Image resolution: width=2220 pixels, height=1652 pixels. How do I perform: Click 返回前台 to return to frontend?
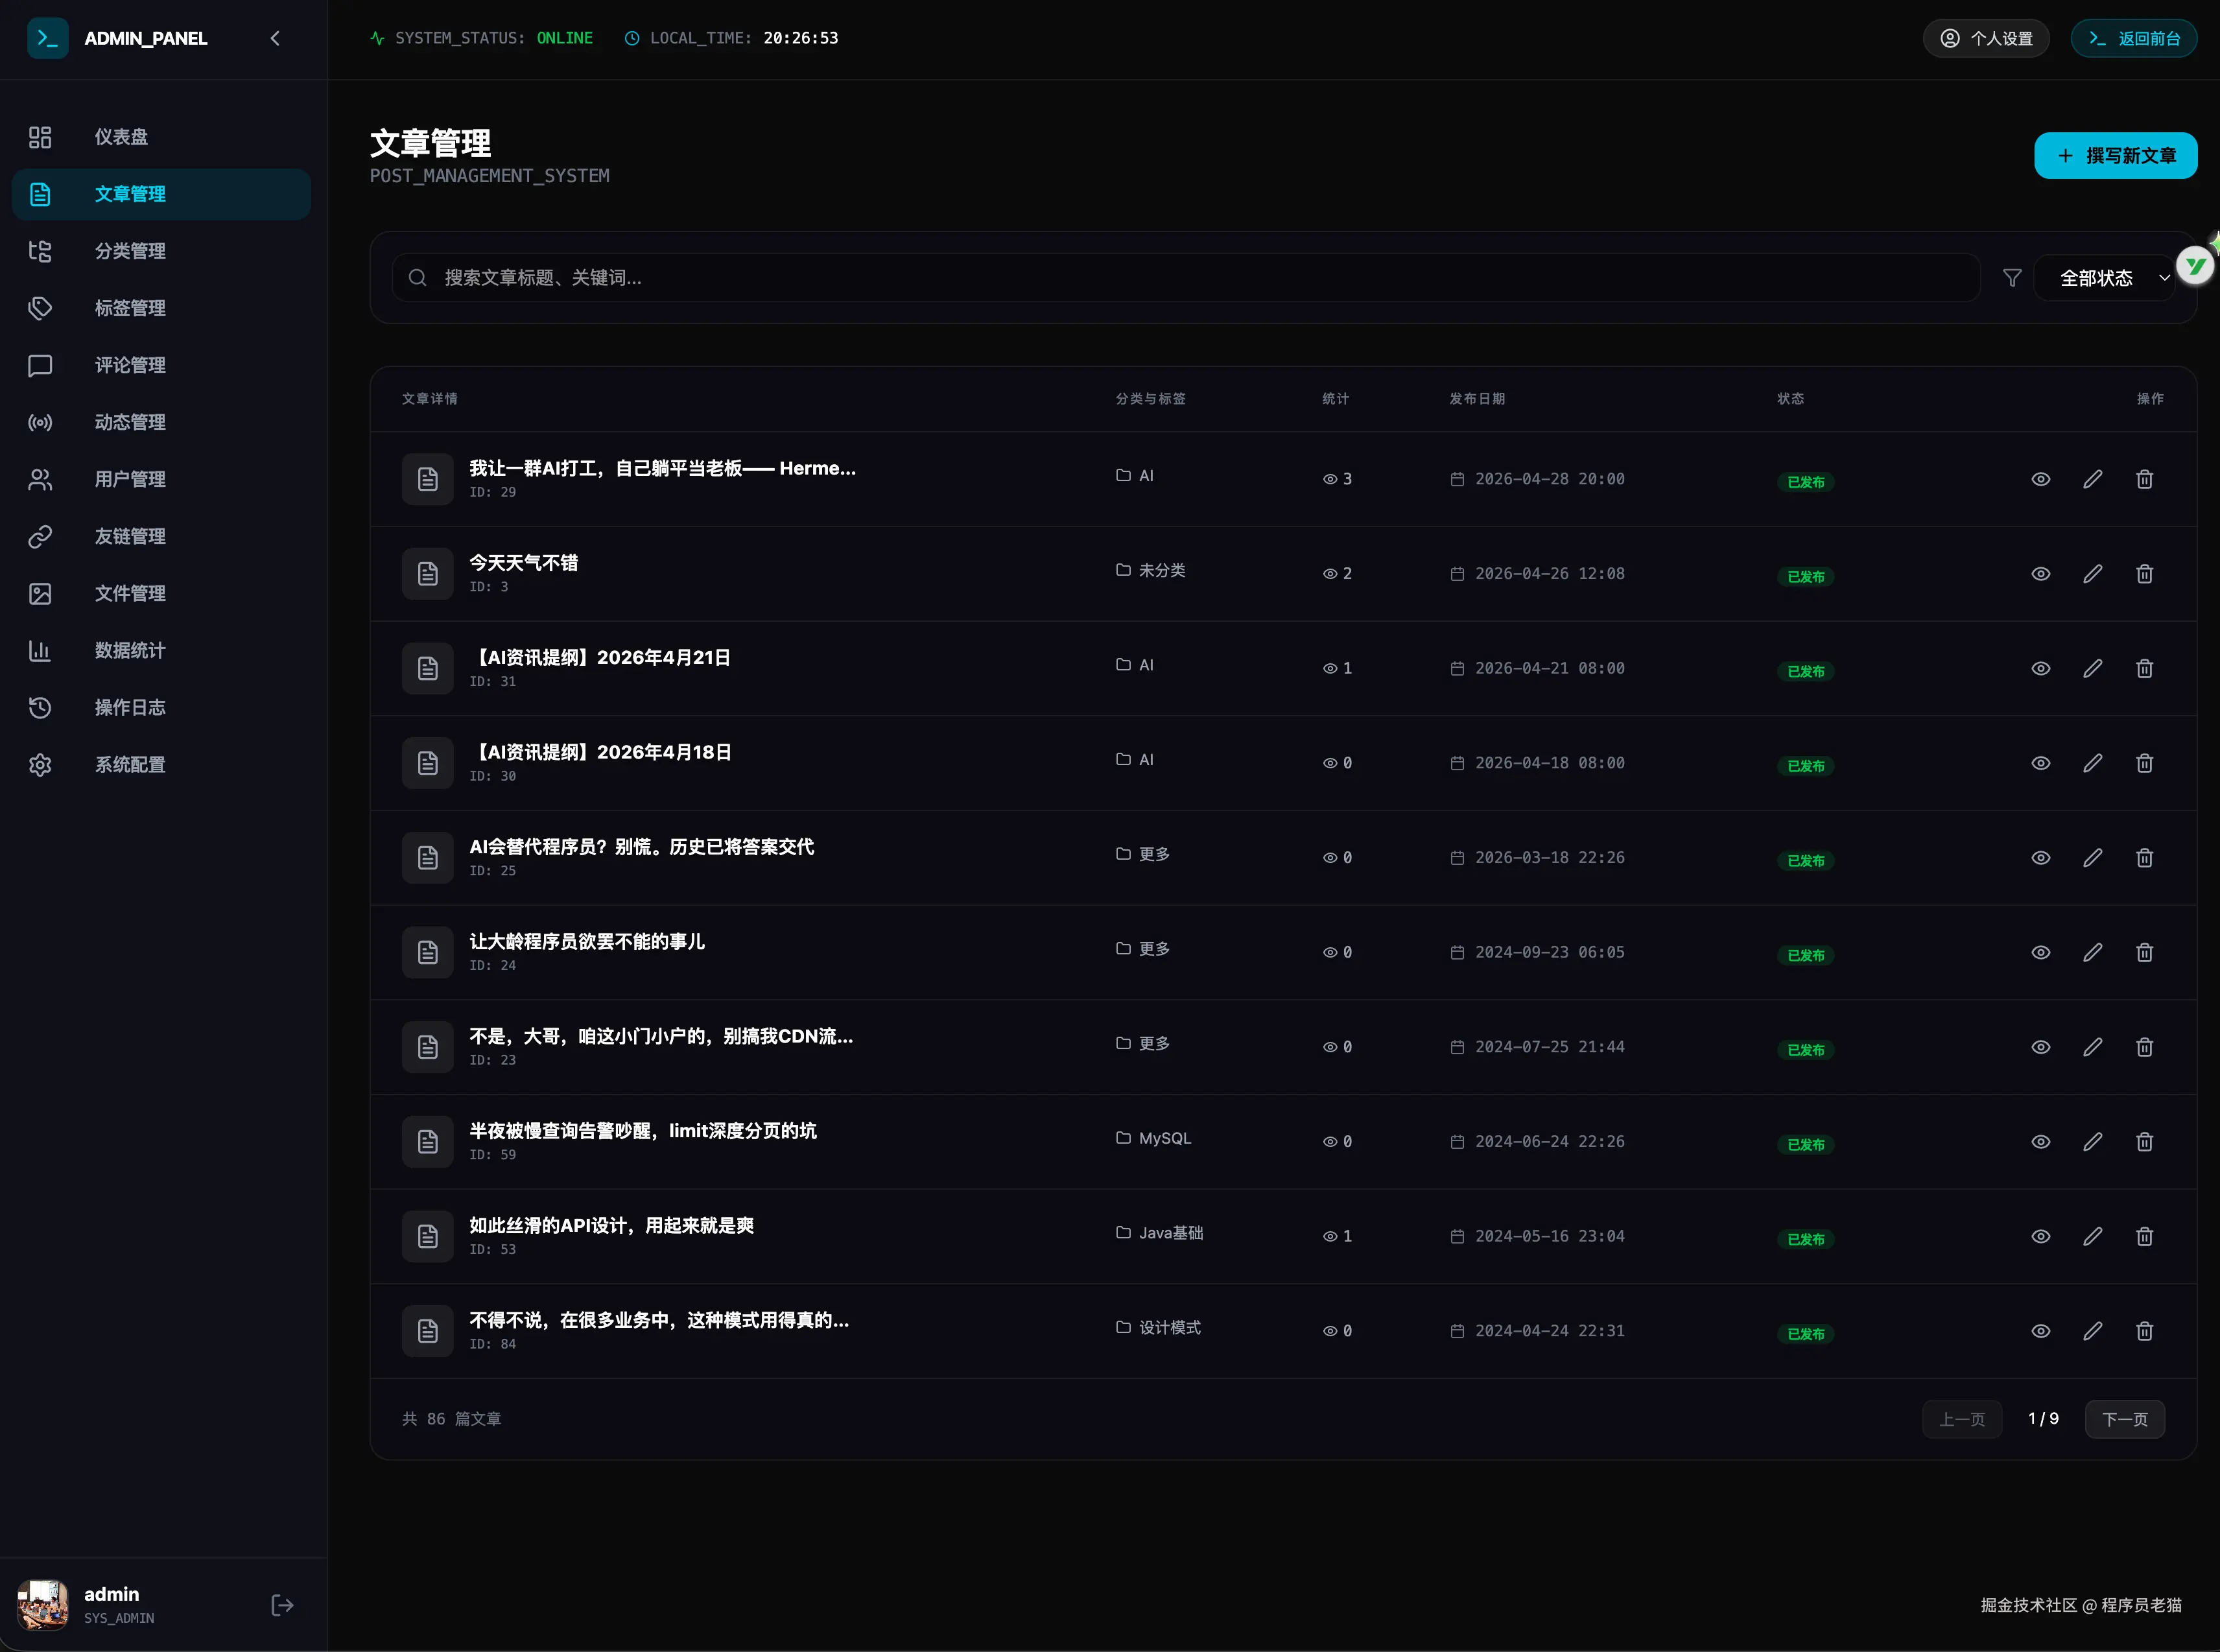(x=2133, y=38)
